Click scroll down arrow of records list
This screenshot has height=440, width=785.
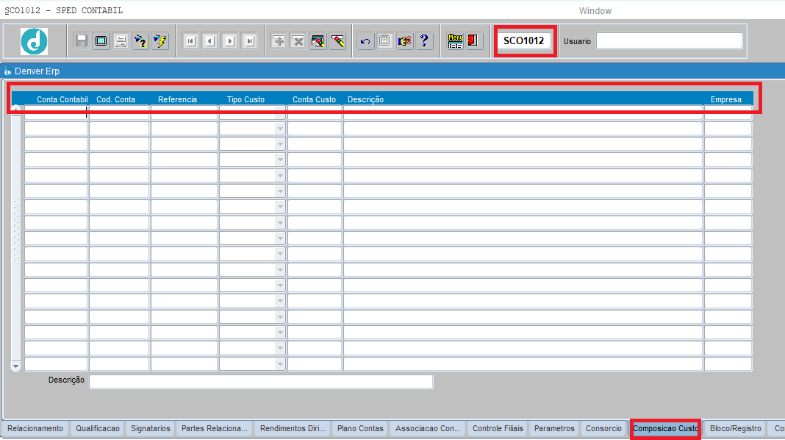(16, 366)
